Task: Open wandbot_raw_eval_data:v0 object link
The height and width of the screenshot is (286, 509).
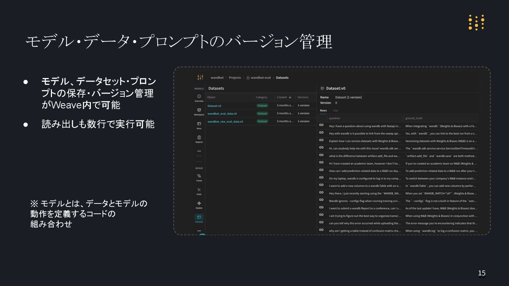Action: point(225,121)
